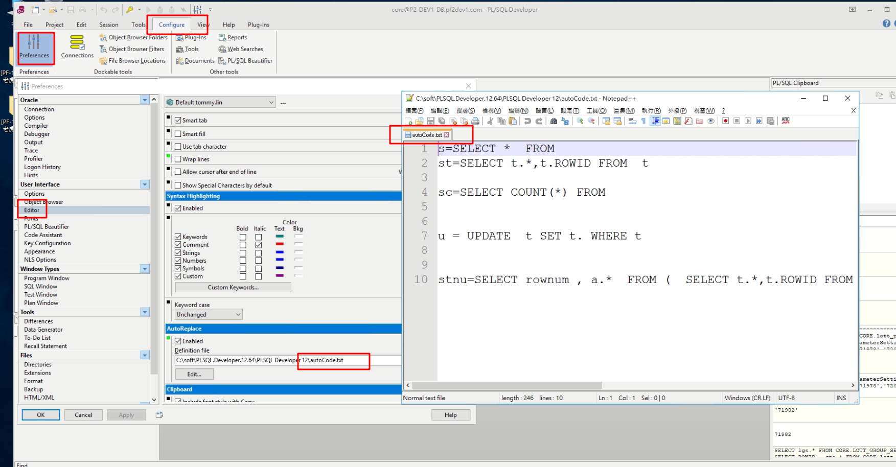Click the Notepad++ Cut scissors icon
The height and width of the screenshot is (467, 896).
pyautogui.click(x=490, y=121)
